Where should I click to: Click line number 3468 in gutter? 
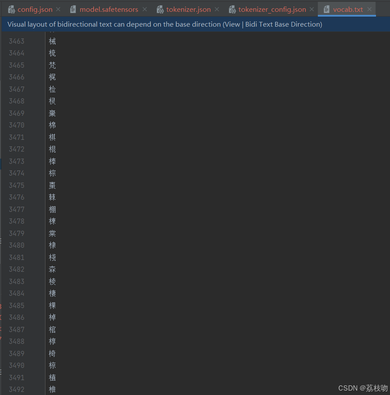(17, 101)
